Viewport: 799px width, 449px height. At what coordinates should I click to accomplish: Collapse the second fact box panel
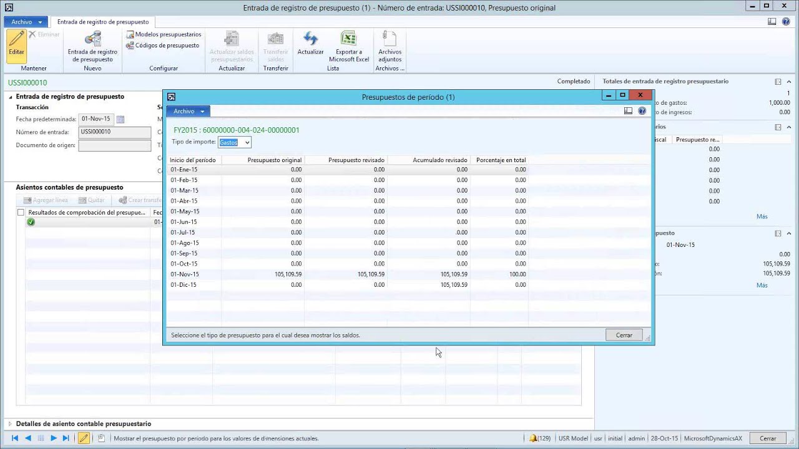(789, 127)
